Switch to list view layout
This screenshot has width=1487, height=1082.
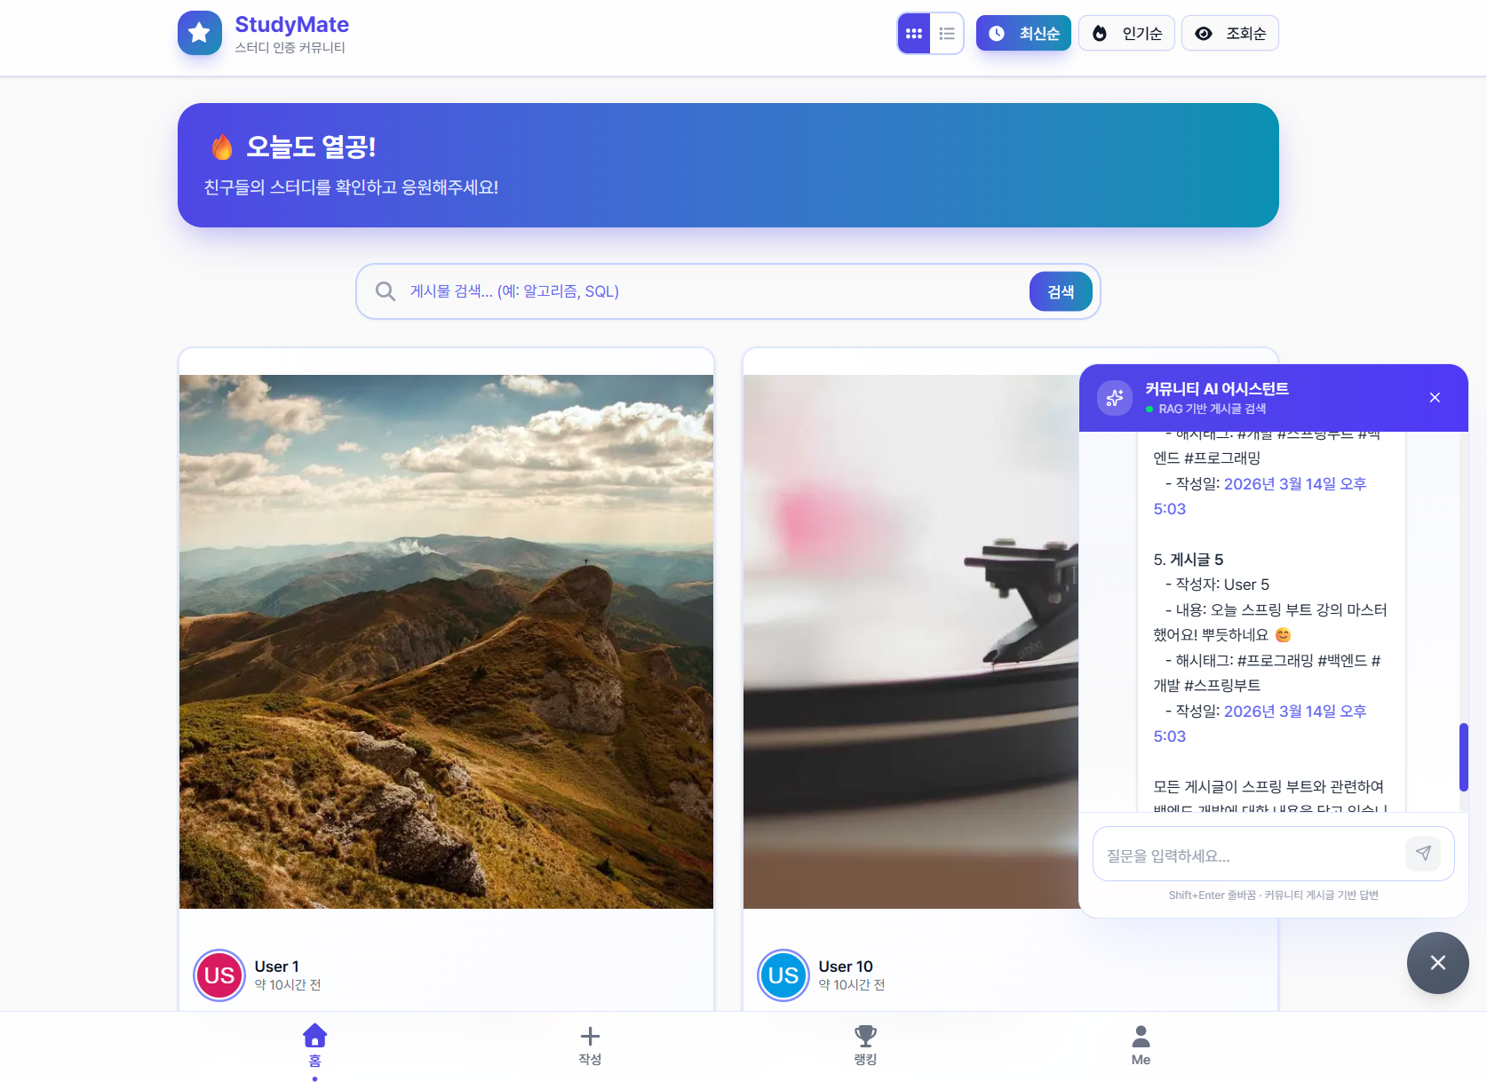[947, 34]
